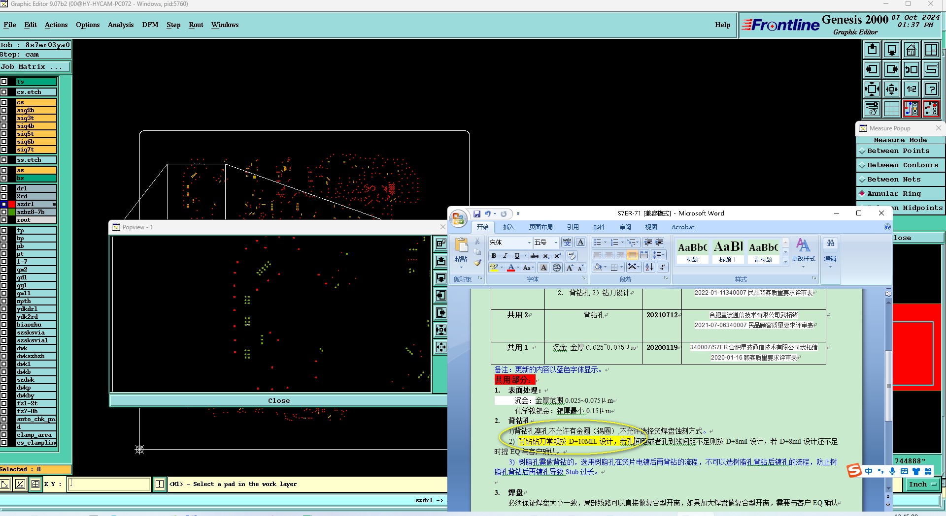
Task: Click the Italic button in Word ribbon
Action: tap(505, 256)
